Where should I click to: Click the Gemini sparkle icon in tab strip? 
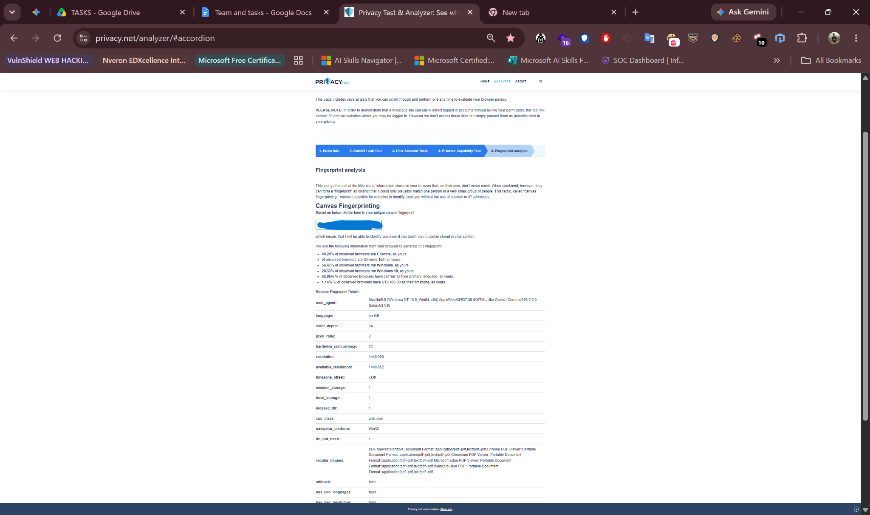pos(36,12)
